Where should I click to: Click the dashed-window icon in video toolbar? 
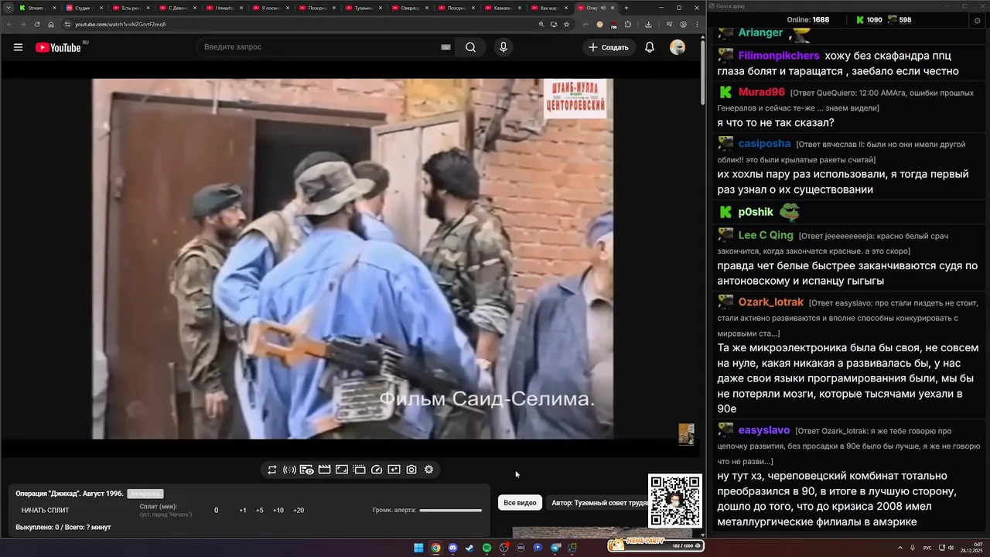[359, 470]
